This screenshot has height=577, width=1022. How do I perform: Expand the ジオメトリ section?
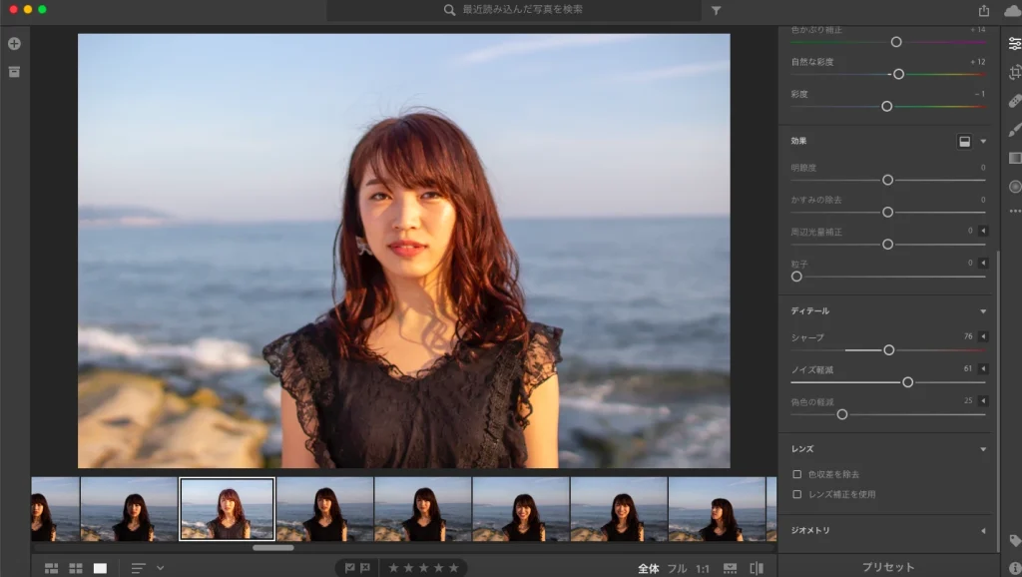click(x=983, y=531)
